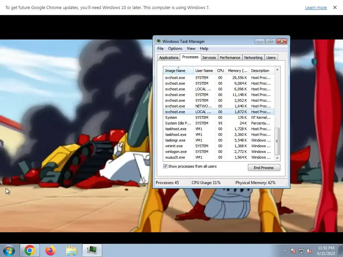Image resolution: width=343 pixels, height=257 pixels.
Task: Launch Firefox from the taskbar
Action: 51,250
